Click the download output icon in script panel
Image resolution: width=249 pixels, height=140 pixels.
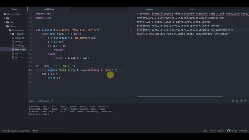(237, 101)
